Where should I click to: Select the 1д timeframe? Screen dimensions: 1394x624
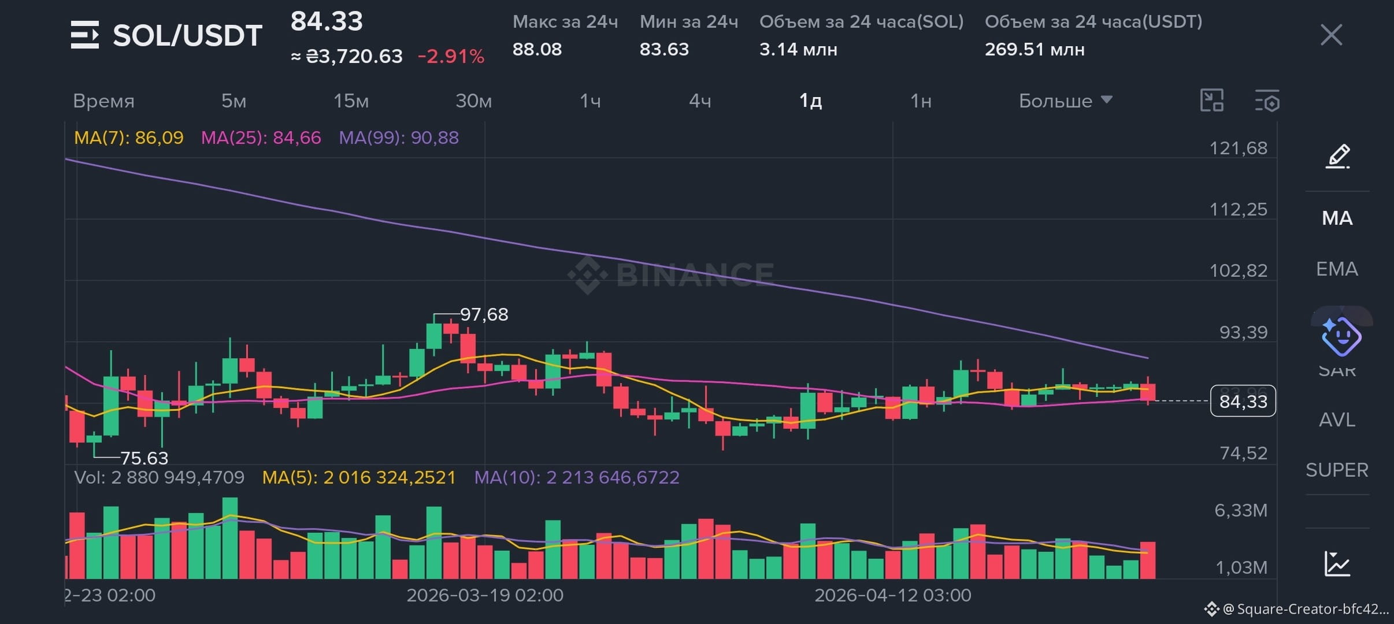coord(810,101)
